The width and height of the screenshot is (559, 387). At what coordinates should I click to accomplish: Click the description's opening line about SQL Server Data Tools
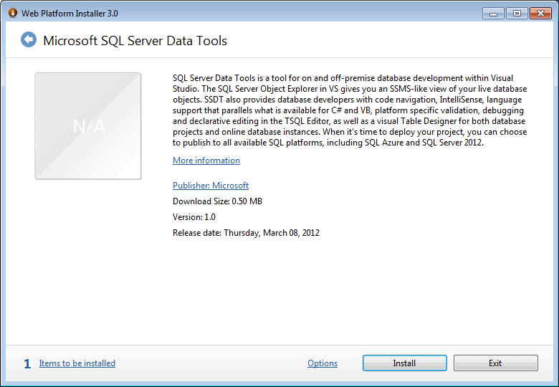click(343, 78)
